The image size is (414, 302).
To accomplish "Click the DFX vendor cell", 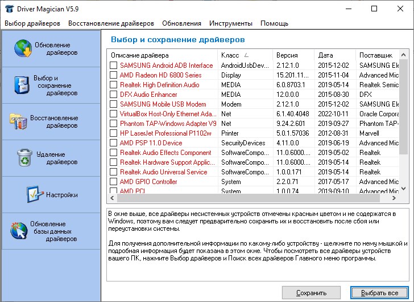I will [x=366, y=95].
